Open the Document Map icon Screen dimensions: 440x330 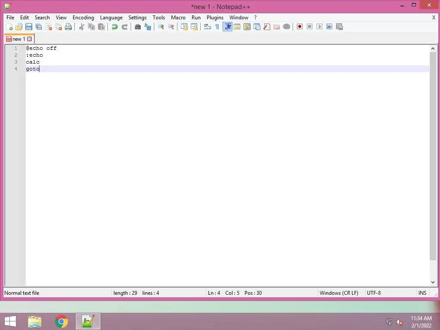247,27
